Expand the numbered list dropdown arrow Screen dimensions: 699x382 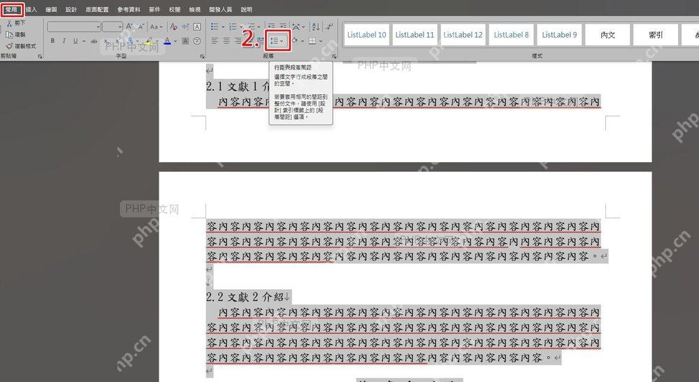(x=241, y=27)
